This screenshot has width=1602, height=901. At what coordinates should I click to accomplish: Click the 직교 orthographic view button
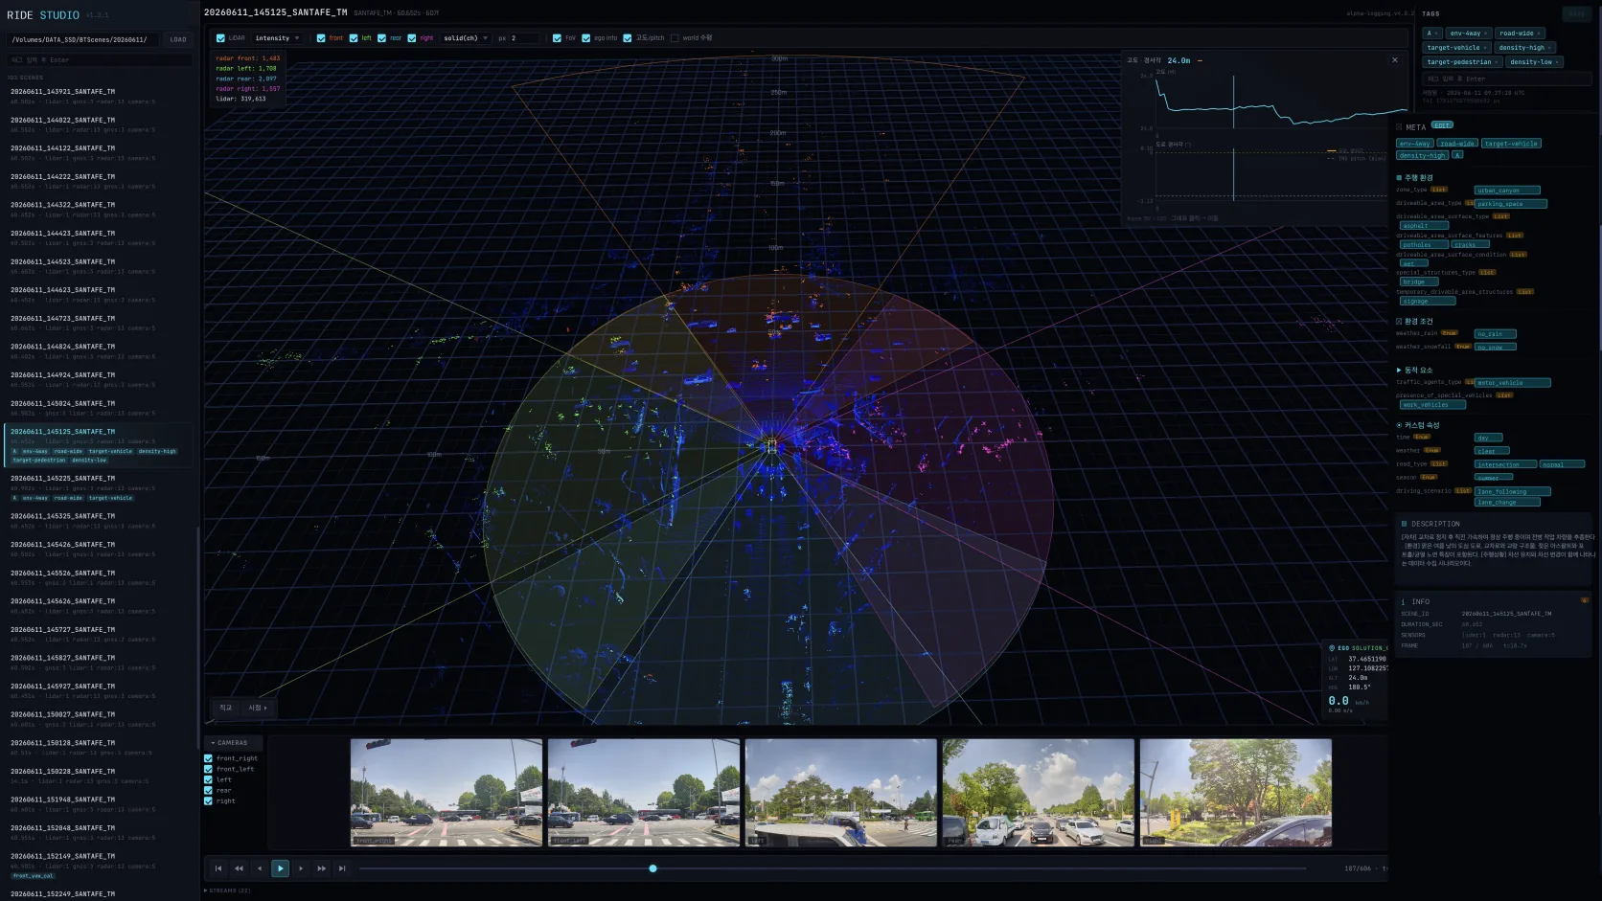click(x=226, y=709)
